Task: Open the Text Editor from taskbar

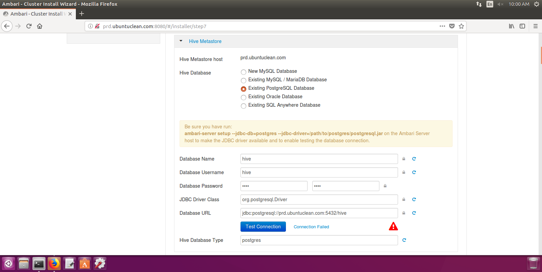Action: 69,264
